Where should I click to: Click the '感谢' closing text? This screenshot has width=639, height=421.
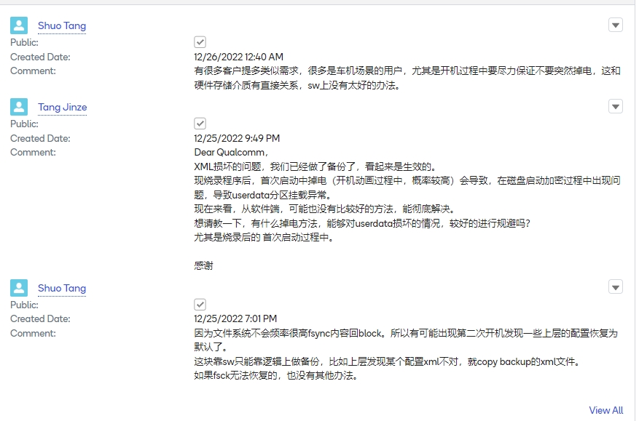(x=203, y=265)
